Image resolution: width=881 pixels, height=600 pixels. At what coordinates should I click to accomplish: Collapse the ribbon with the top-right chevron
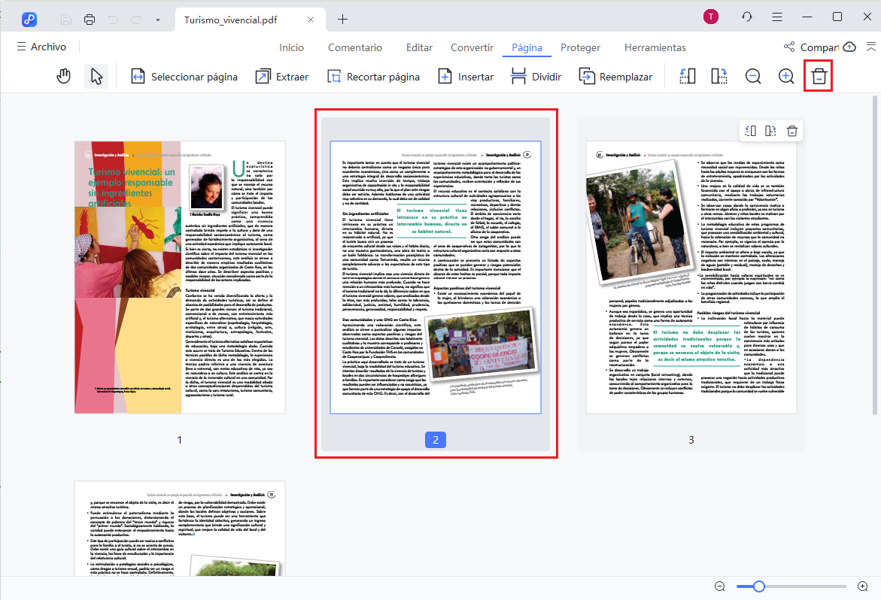coord(870,47)
